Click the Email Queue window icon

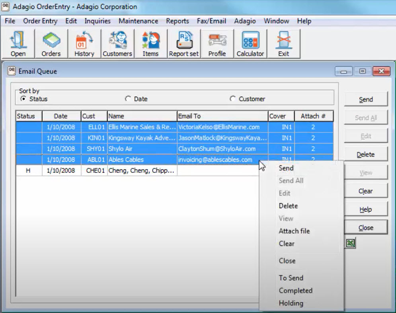pyautogui.click(x=12, y=71)
